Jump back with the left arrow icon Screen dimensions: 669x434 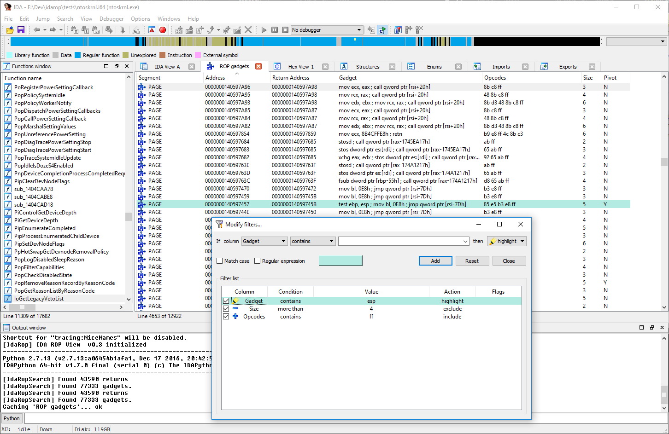click(36, 30)
